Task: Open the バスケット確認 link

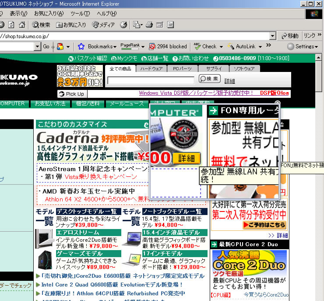Action: click(88, 58)
